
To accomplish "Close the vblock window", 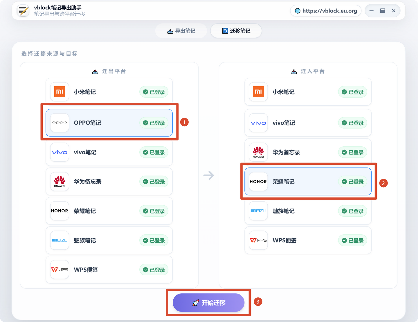I will [x=394, y=11].
